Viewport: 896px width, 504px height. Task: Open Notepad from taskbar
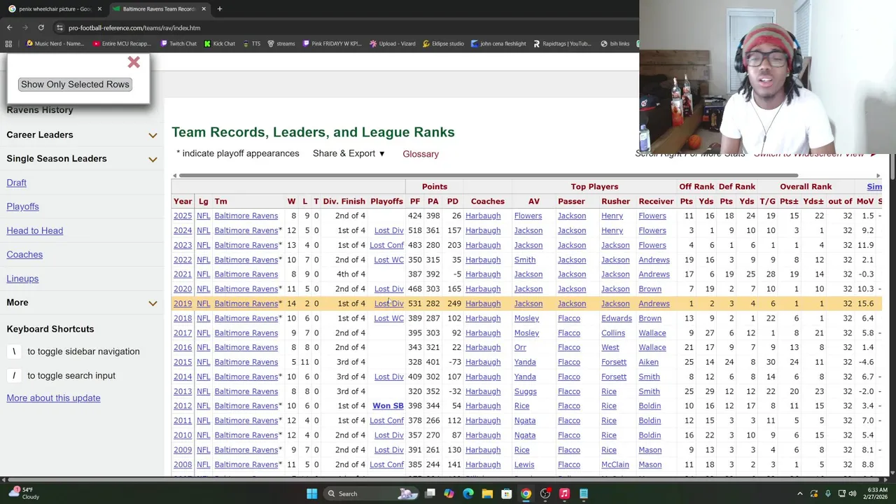coord(583,493)
